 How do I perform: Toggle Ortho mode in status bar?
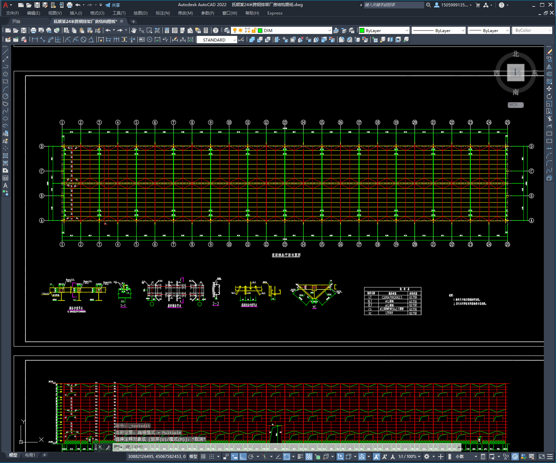[x=243, y=457]
